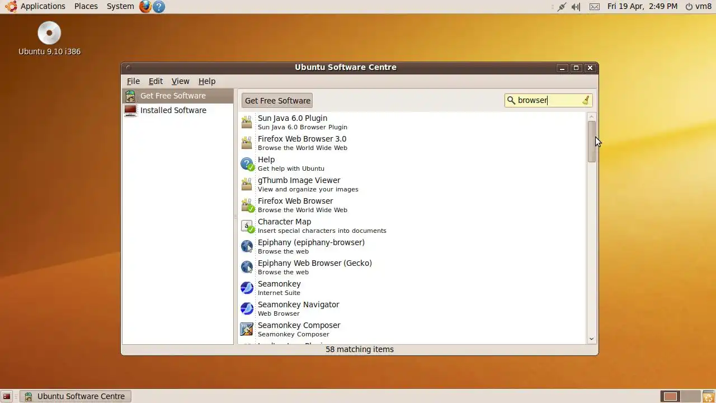Select the Sun Java 6.0 Plugin entry
This screenshot has width=716, height=403.
tap(412, 123)
